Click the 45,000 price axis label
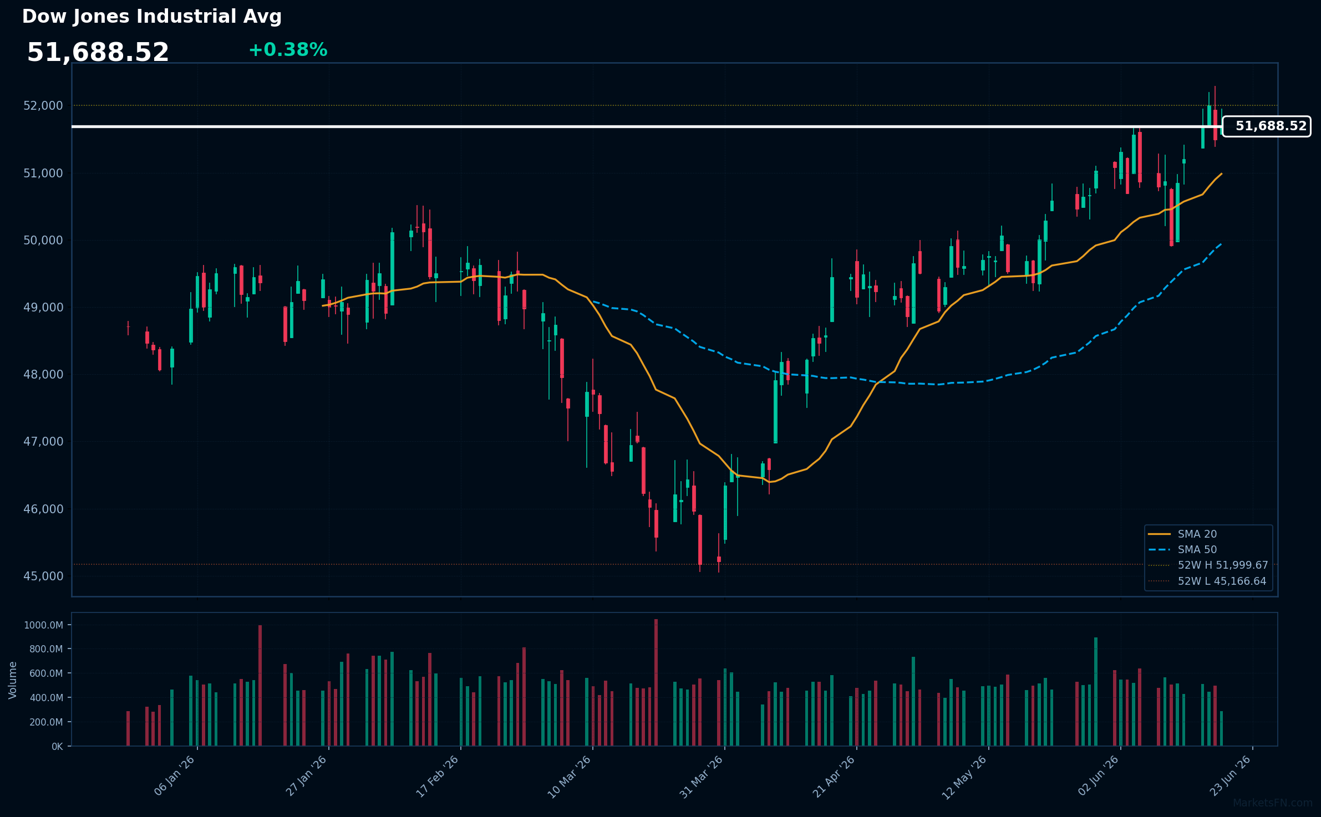The width and height of the screenshot is (1321, 817). coord(43,576)
